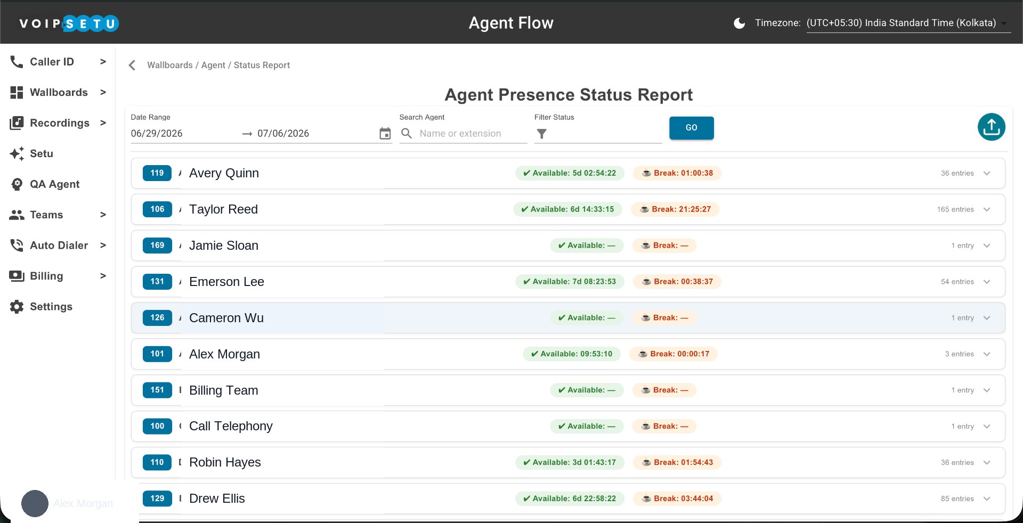Expand Drew Ellis' entries chevron

(x=987, y=499)
